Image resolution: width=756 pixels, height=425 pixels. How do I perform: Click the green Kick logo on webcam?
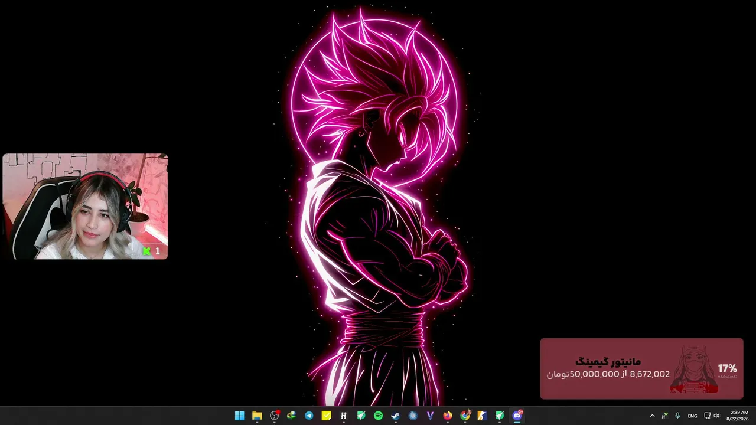(147, 251)
